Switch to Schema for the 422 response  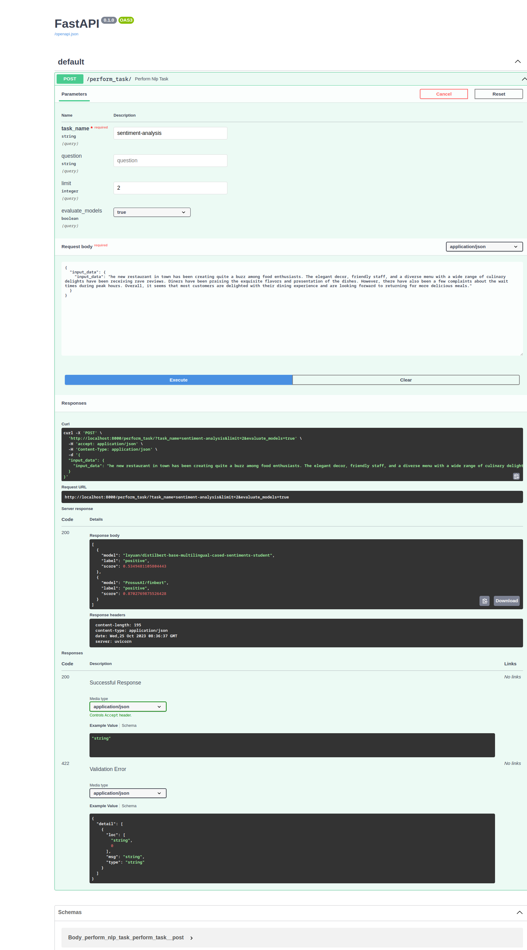[x=129, y=806]
